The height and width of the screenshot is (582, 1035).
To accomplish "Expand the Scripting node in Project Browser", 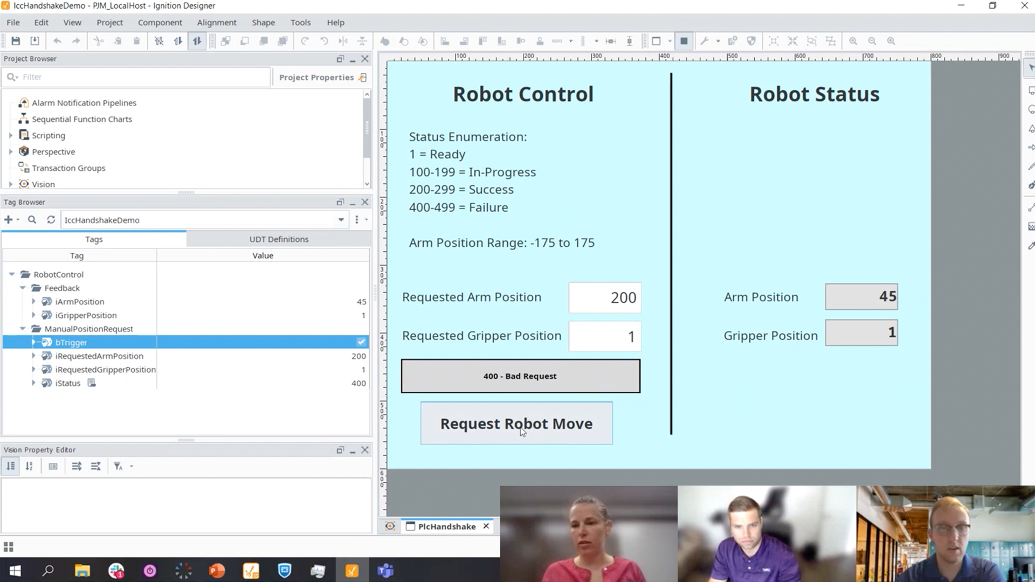I will click(11, 136).
